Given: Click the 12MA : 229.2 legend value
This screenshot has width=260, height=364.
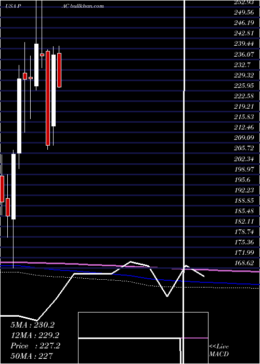Looking at the screenshot, I should point(35,335).
